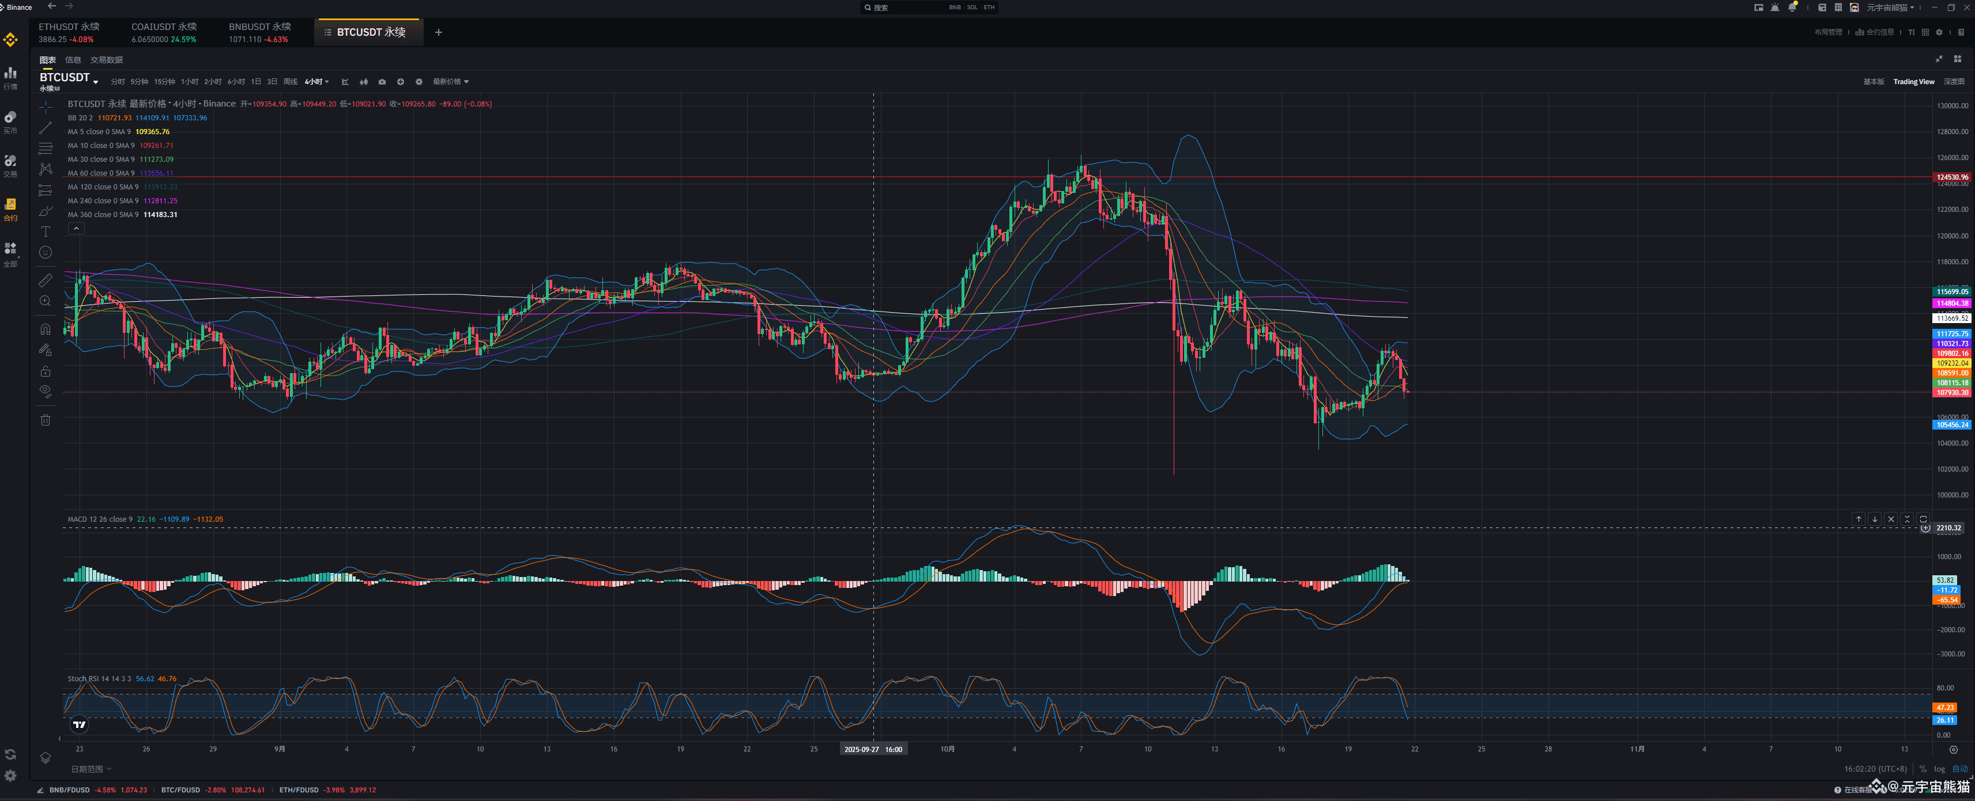
Task: Switch chart to 深度图 view
Action: pyautogui.click(x=1954, y=82)
